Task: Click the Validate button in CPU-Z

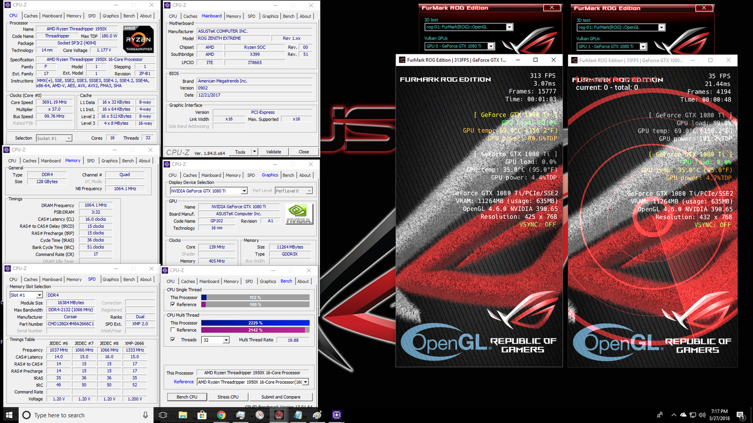Action: (273, 152)
